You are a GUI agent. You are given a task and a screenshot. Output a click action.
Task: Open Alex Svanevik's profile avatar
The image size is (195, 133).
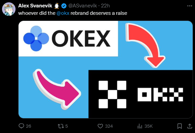pos(9,9)
